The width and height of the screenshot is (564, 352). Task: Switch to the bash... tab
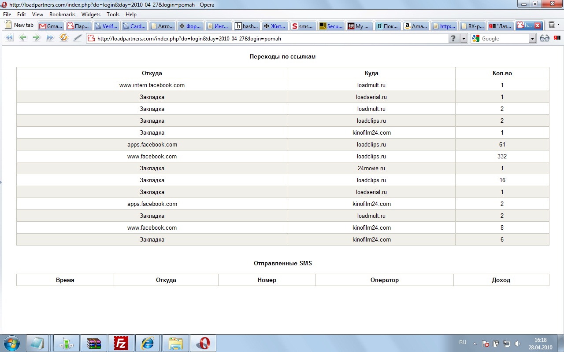click(x=246, y=26)
